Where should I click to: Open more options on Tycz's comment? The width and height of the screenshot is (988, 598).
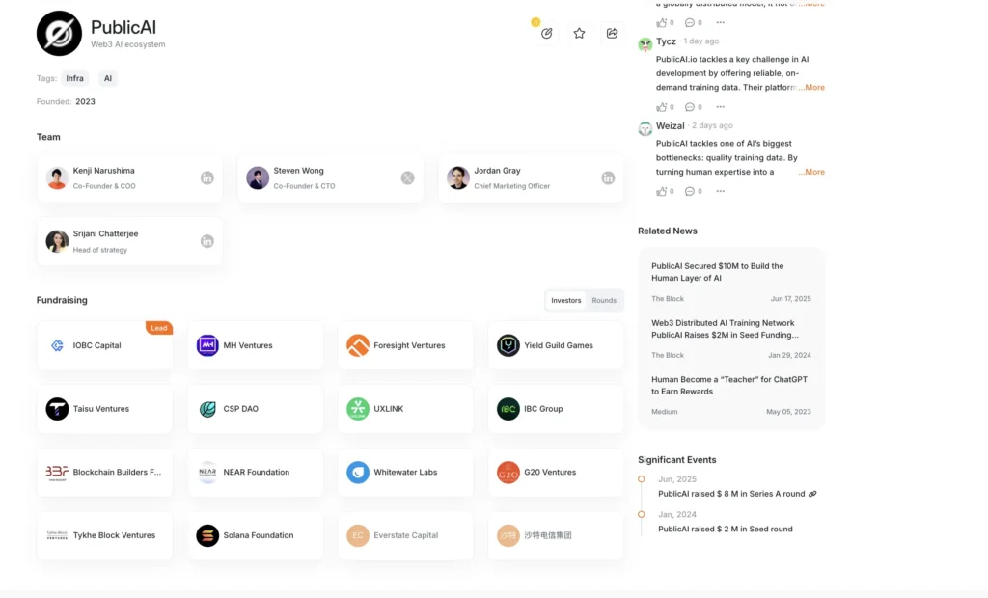click(720, 107)
